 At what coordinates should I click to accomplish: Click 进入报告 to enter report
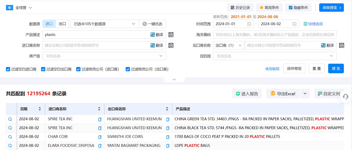tap(247, 94)
